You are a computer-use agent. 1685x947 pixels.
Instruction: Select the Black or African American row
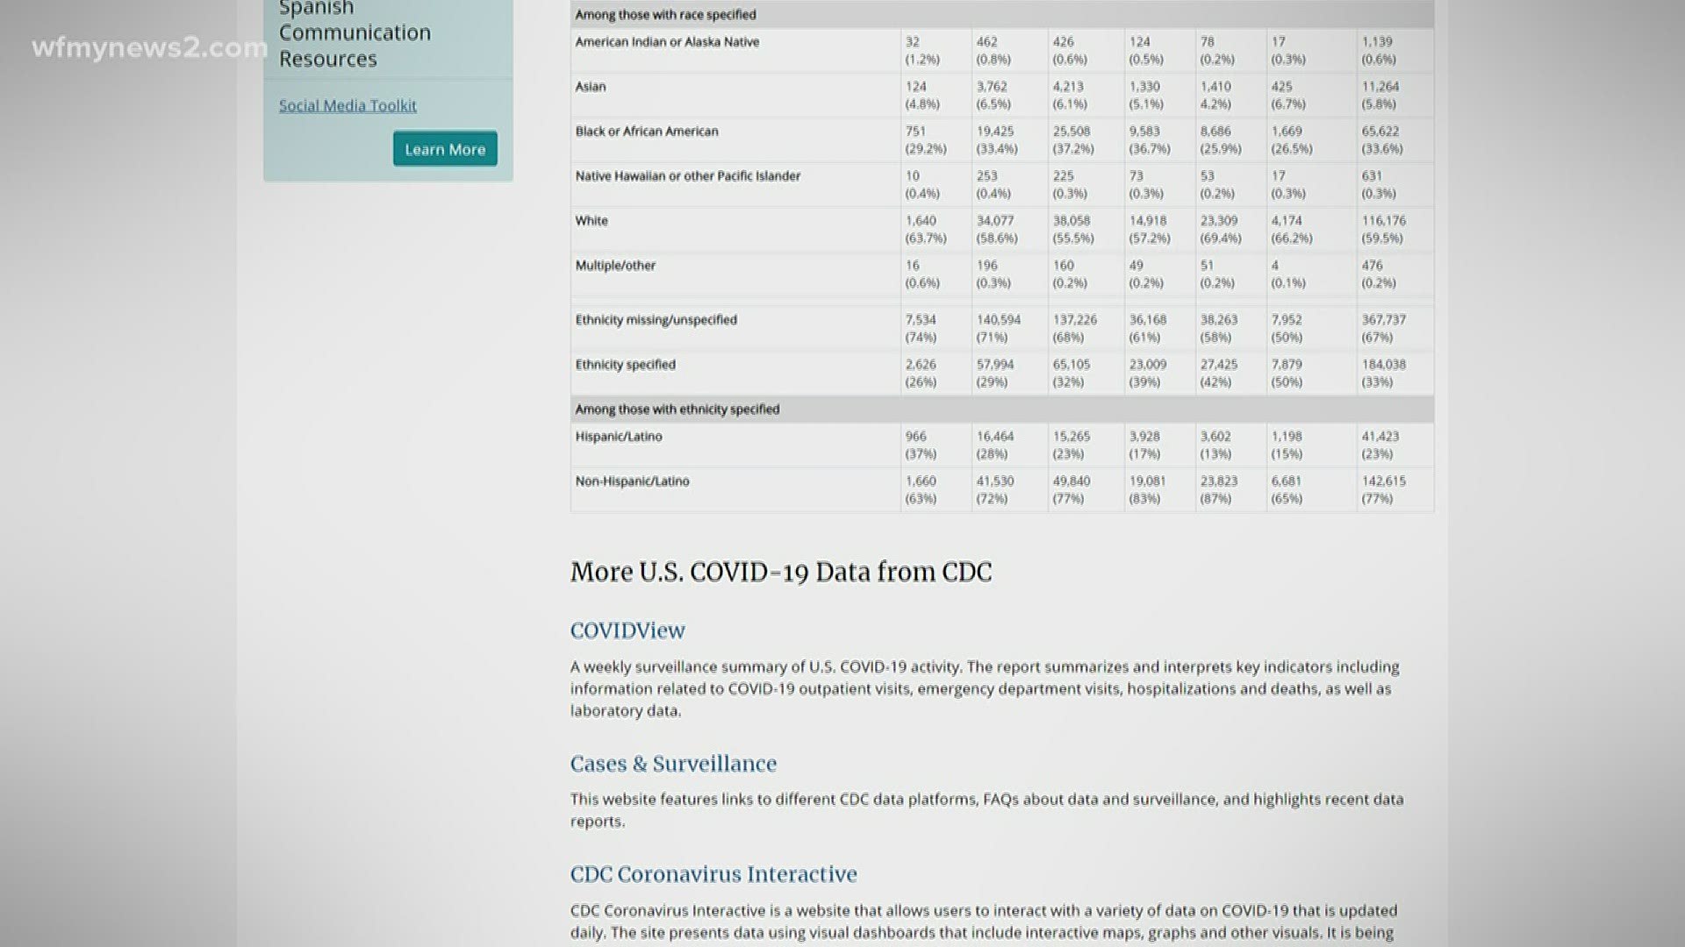[x=646, y=132]
